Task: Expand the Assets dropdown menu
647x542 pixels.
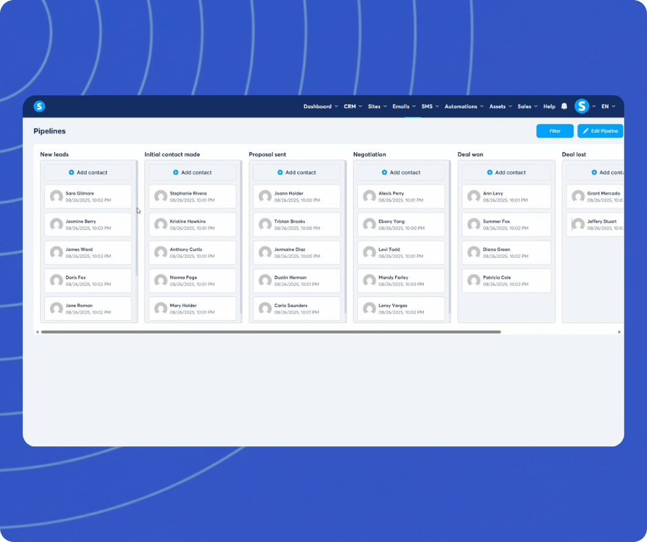Action: pos(500,107)
